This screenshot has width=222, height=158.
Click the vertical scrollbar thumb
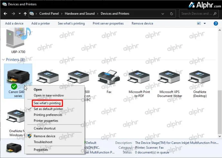click(220, 112)
